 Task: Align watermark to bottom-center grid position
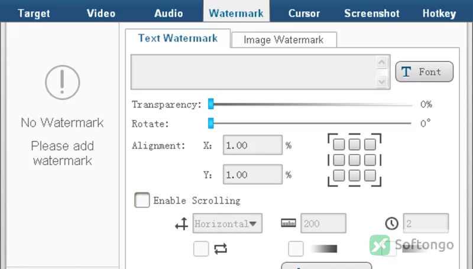(354, 175)
